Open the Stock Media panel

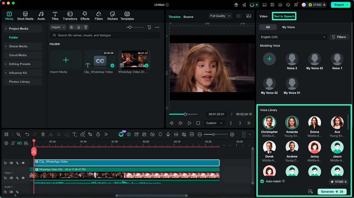(x=25, y=16)
